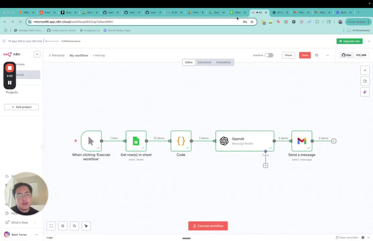The width and height of the screenshot is (373, 241).
Task: Open the add node plus panel button
Action: (365, 70)
